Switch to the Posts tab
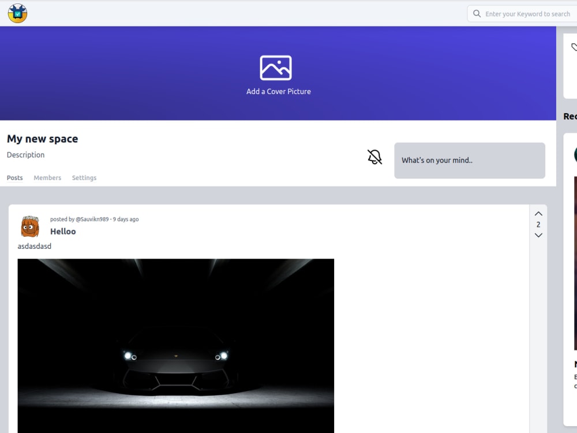Image resolution: width=577 pixels, height=433 pixels. [15, 177]
